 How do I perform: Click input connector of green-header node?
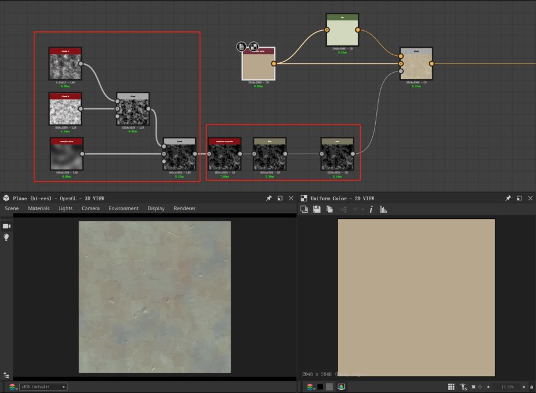(327, 30)
